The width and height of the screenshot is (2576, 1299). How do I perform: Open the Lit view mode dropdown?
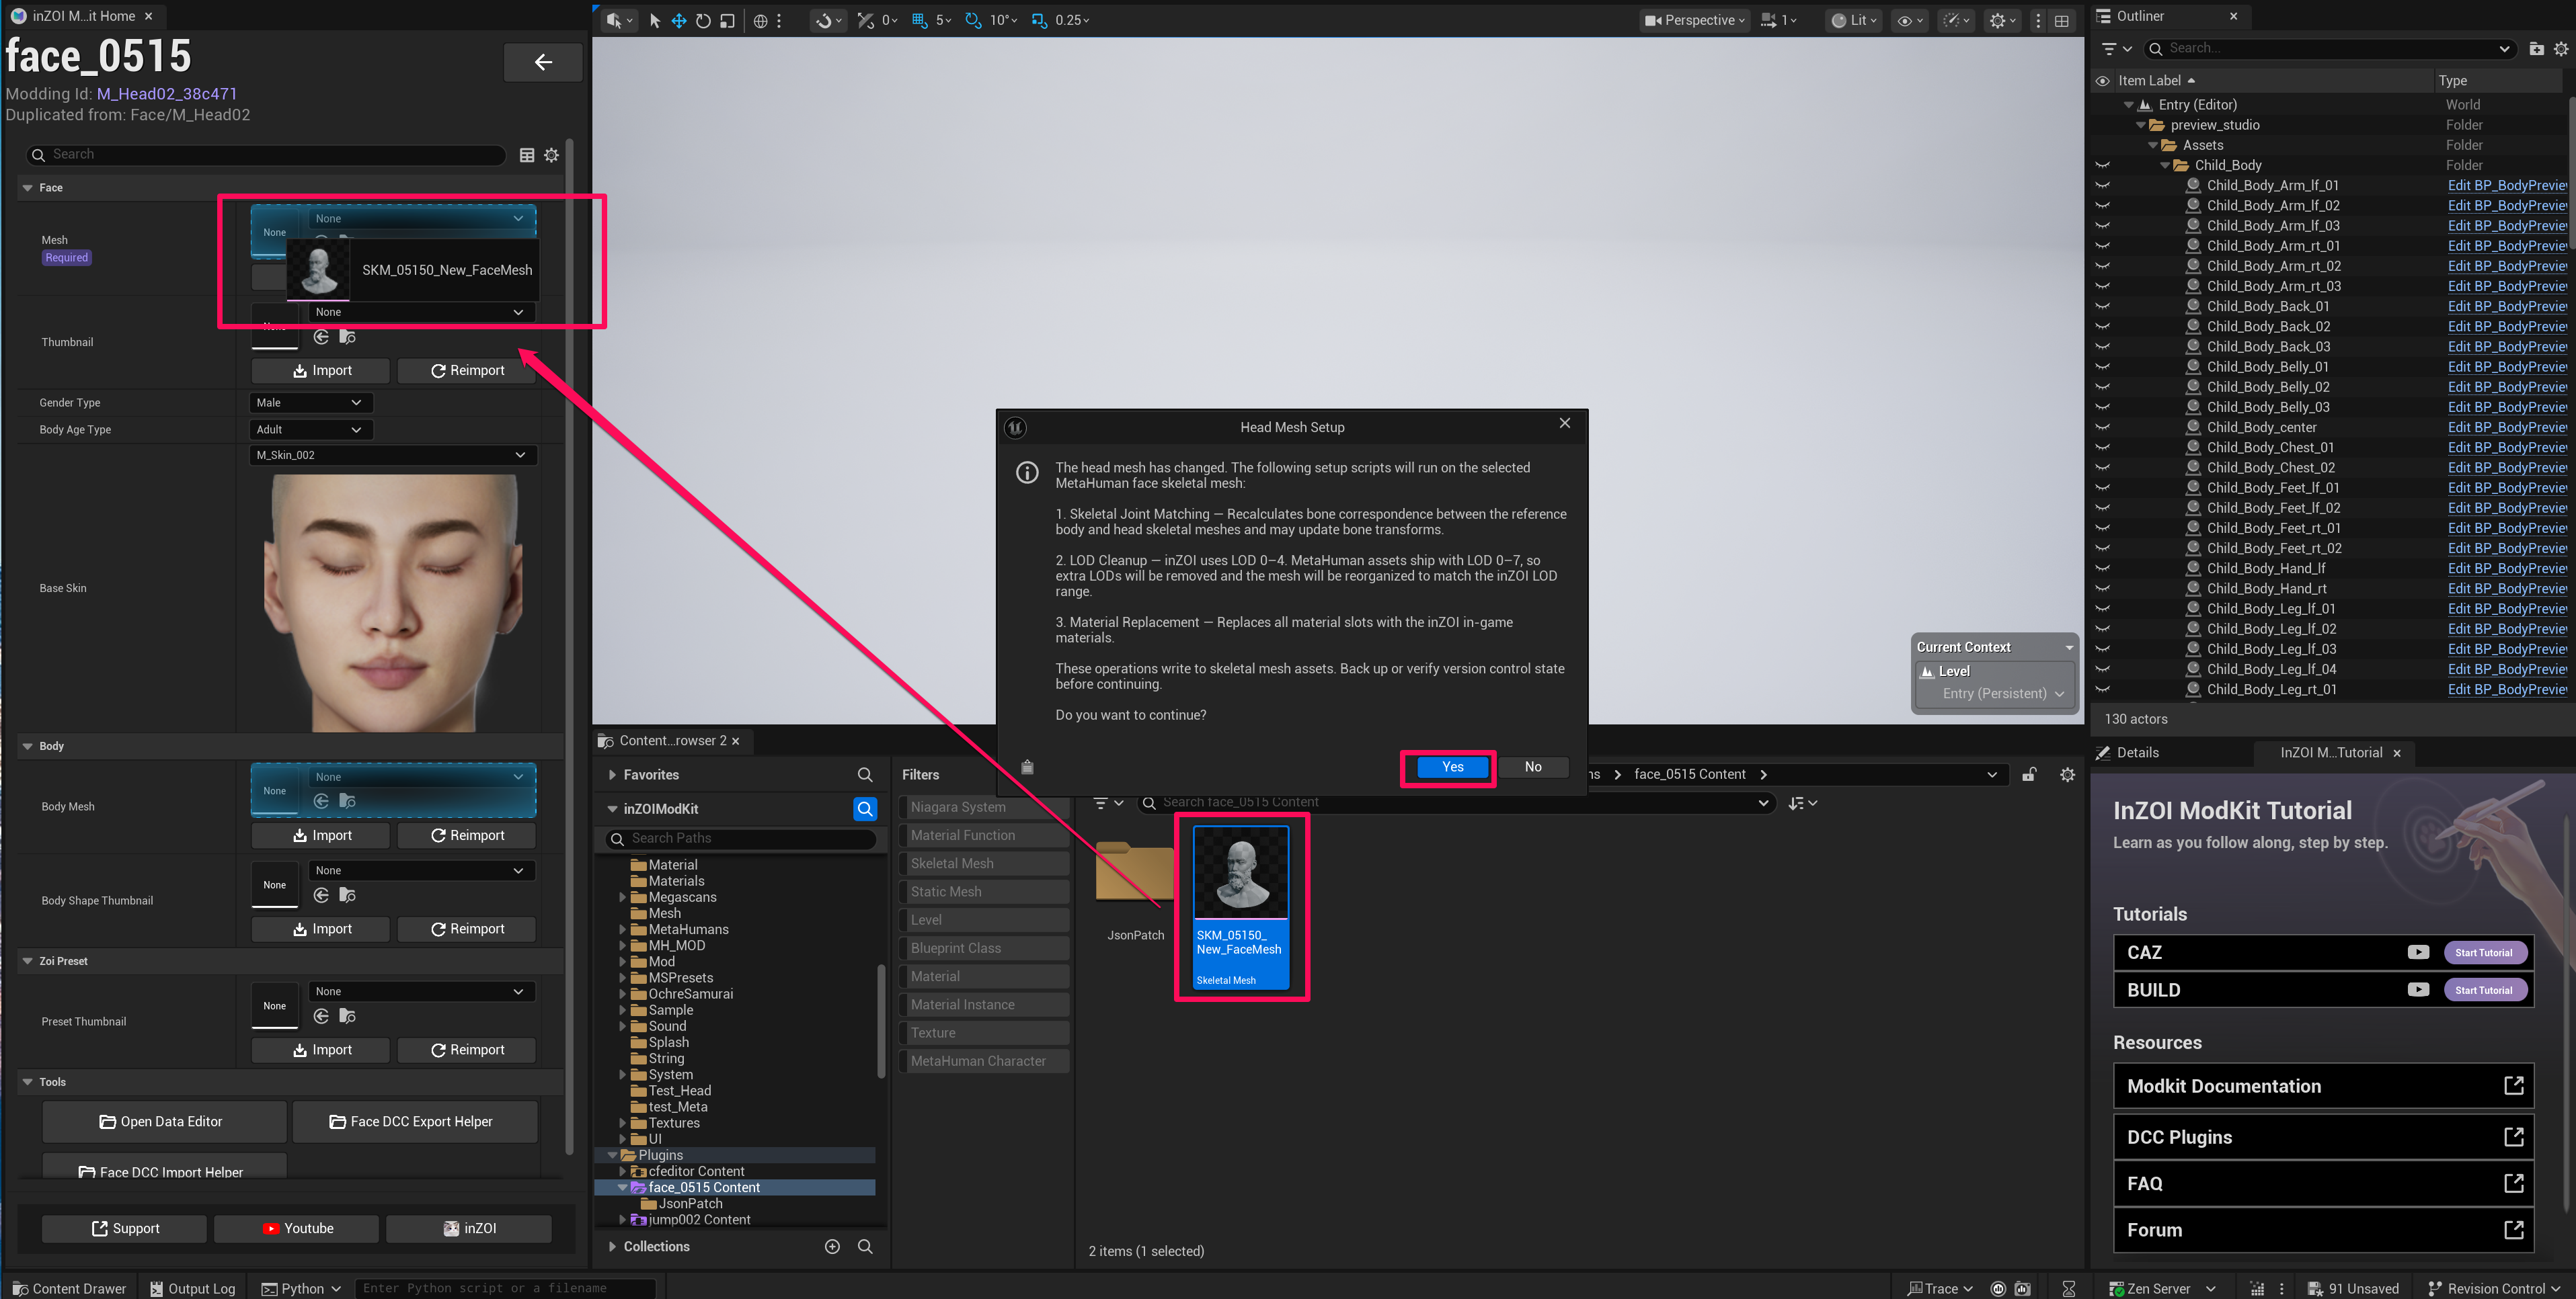coord(1853,20)
